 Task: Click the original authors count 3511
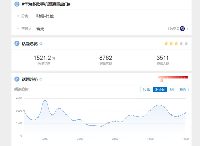[x=163, y=58]
